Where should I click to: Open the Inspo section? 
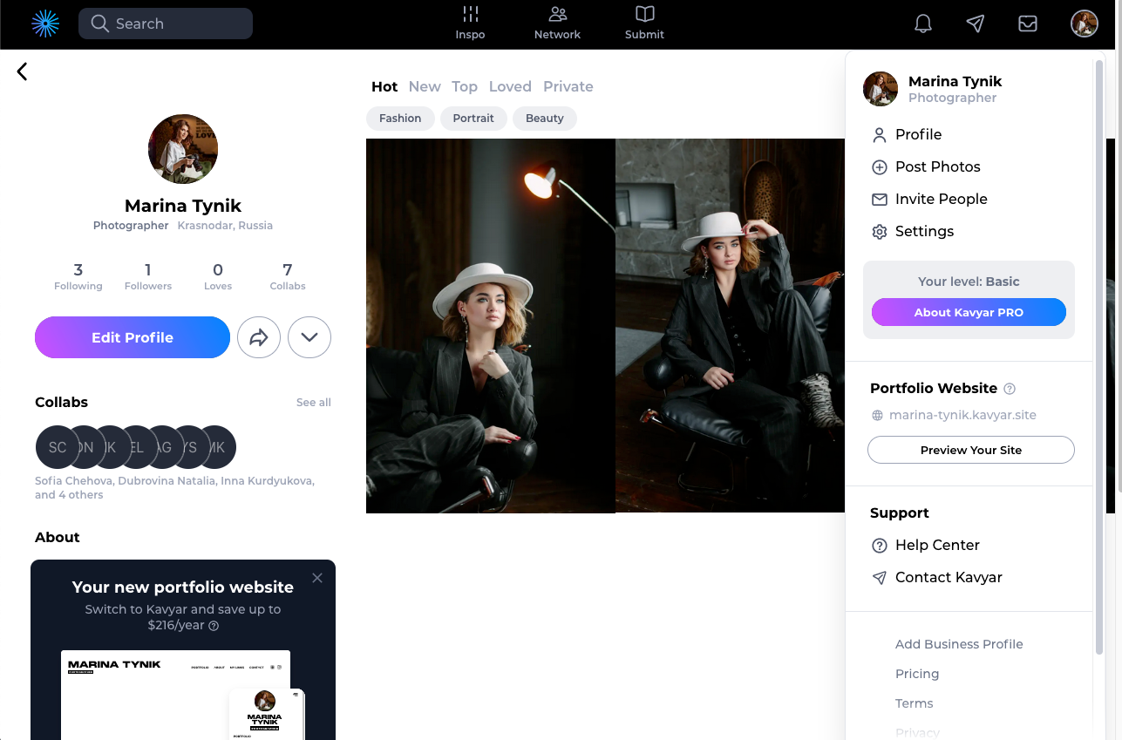[470, 24]
